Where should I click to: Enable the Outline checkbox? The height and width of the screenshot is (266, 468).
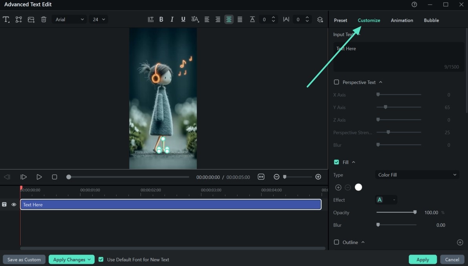tap(336, 242)
